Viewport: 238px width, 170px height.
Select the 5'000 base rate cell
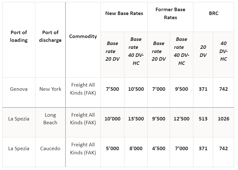112,148
